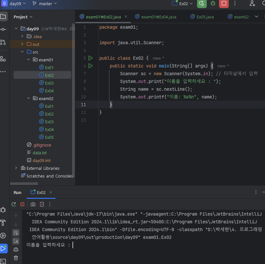Open the Terminal tool window from left sidebar
Viewport: 265px width, 264px height.
pos(3,261)
